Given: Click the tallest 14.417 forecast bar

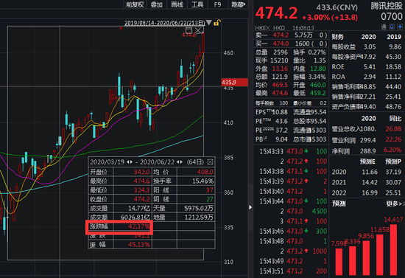Looking at the screenshot, I should point(393,249).
